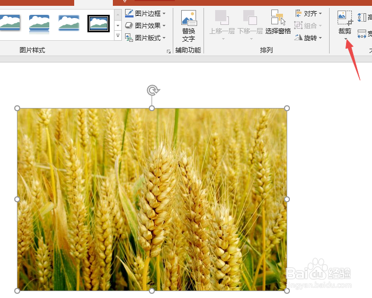The height and width of the screenshot is (298, 372).
Task: Open the Rotate (旋转) menu
Action: click(x=308, y=38)
